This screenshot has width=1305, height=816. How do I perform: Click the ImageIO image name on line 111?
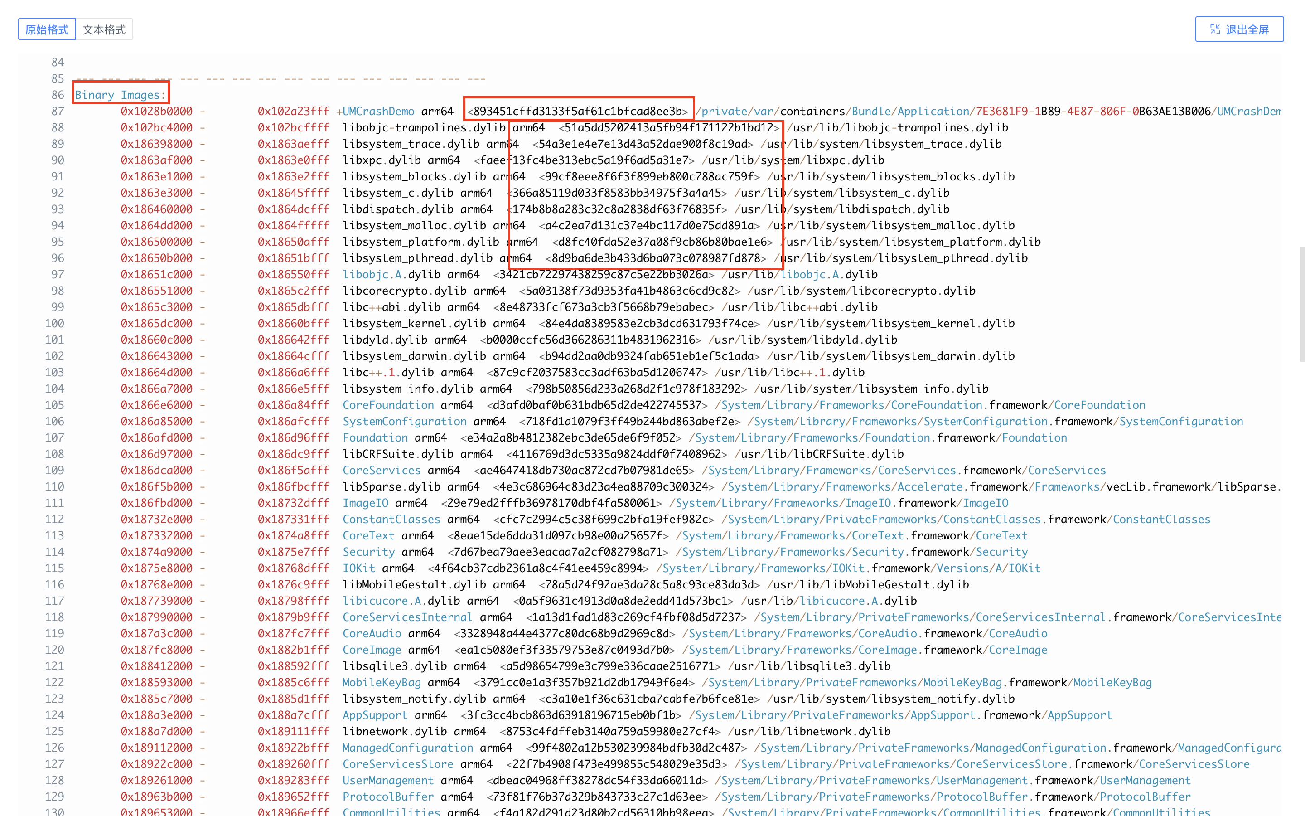coord(365,503)
